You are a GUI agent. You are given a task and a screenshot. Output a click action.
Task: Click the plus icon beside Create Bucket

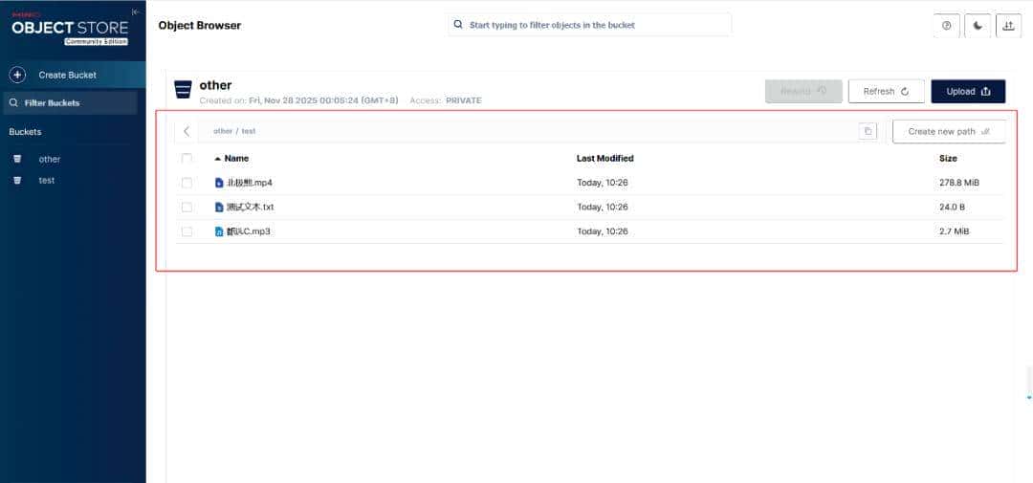pos(17,76)
